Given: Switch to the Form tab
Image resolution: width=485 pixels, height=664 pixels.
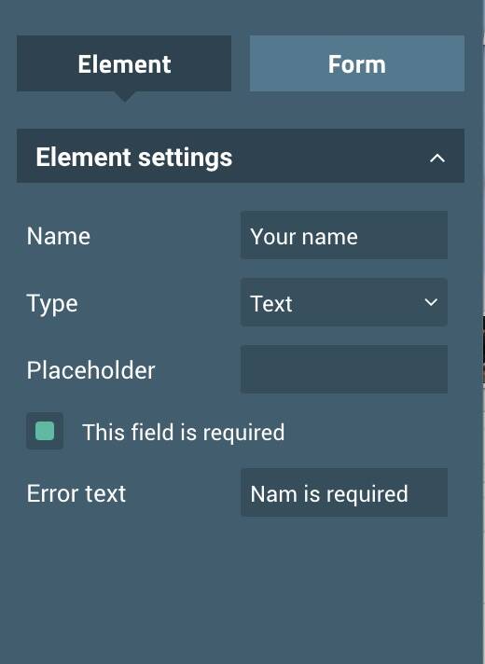Looking at the screenshot, I should pyautogui.click(x=357, y=63).
